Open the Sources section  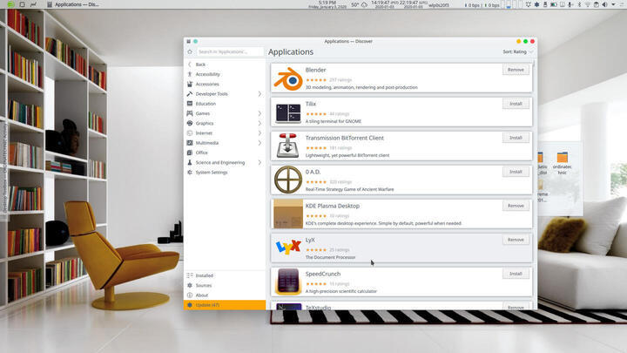tap(225, 285)
